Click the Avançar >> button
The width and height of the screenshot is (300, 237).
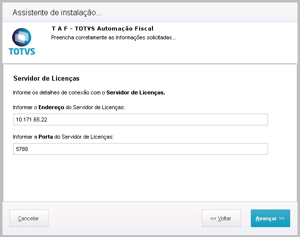tap(270, 218)
